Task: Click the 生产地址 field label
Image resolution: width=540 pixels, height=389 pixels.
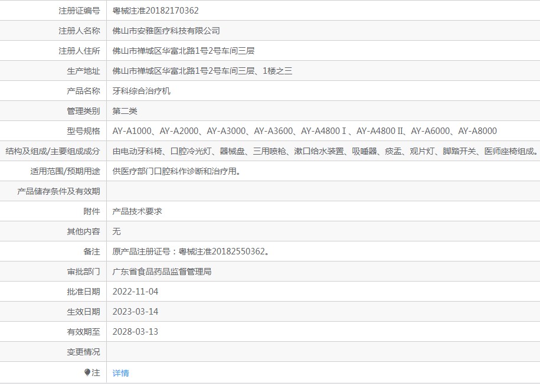Action: pyautogui.click(x=83, y=71)
